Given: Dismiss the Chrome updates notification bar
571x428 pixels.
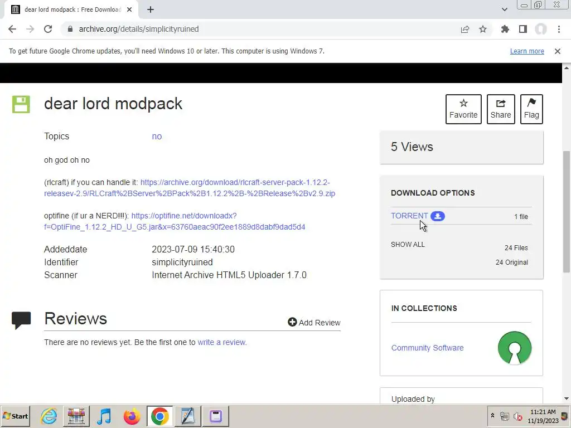Looking at the screenshot, I should pos(558,51).
